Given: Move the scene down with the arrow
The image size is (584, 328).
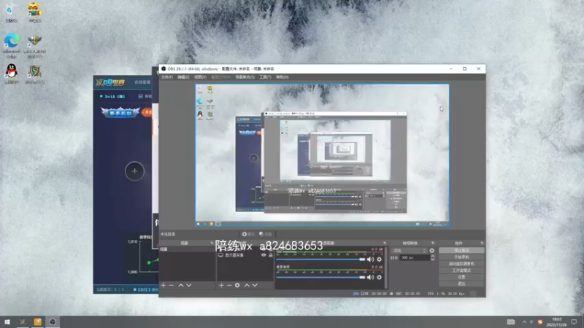Looking at the screenshot, I should tap(189, 285).
